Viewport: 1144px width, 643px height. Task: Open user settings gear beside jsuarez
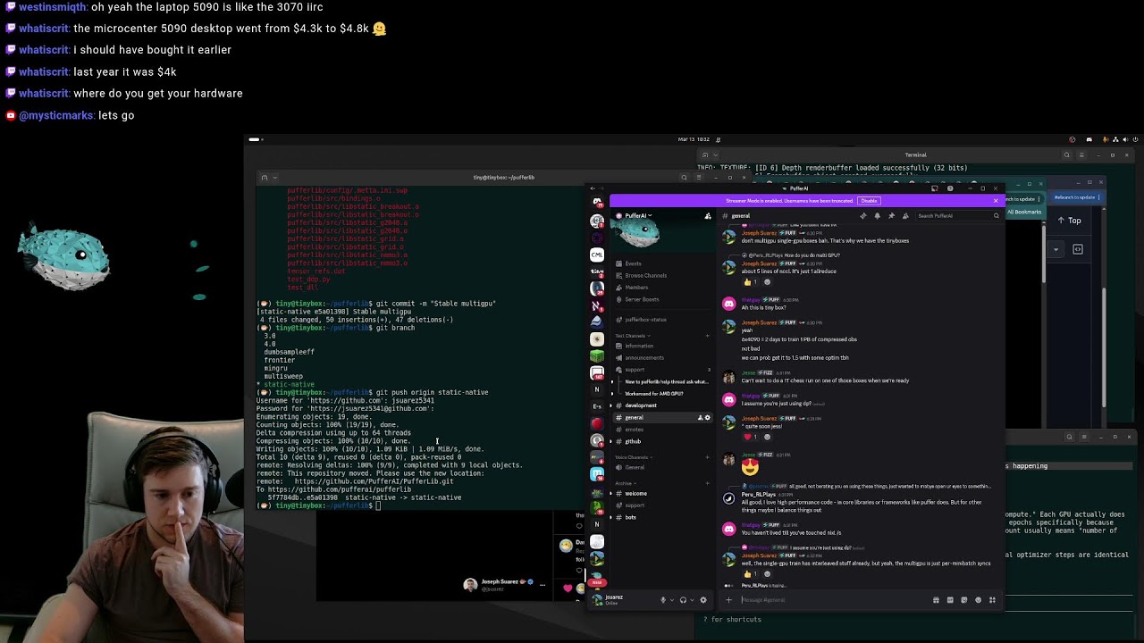702,600
